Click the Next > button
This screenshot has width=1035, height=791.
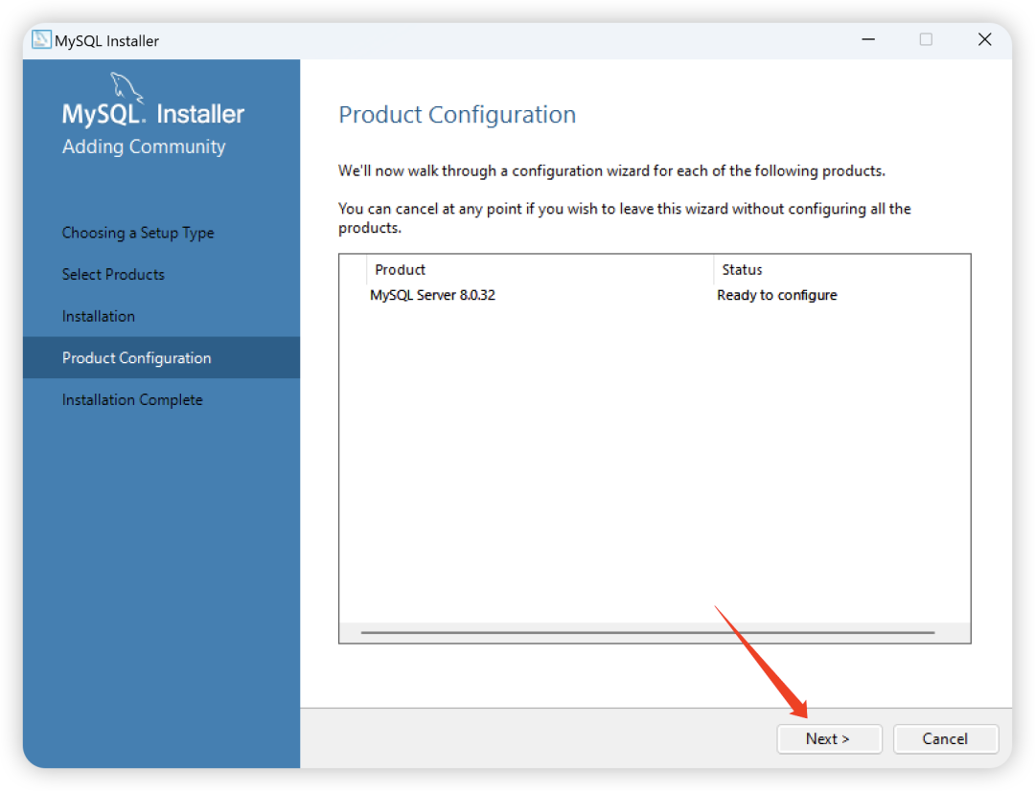pos(829,739)
